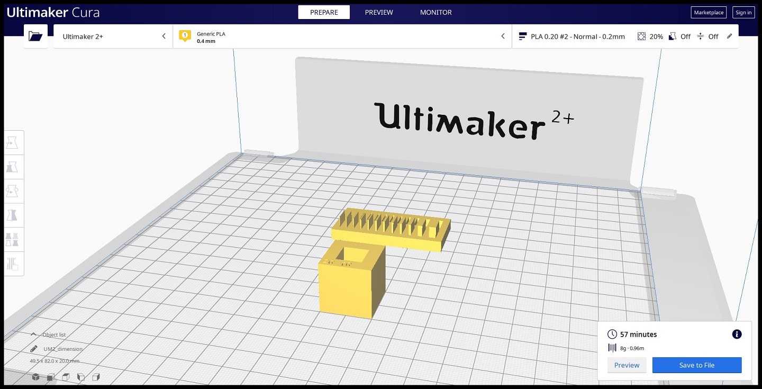
Task: Click the material usage spool icon
Action: (612, 348)
